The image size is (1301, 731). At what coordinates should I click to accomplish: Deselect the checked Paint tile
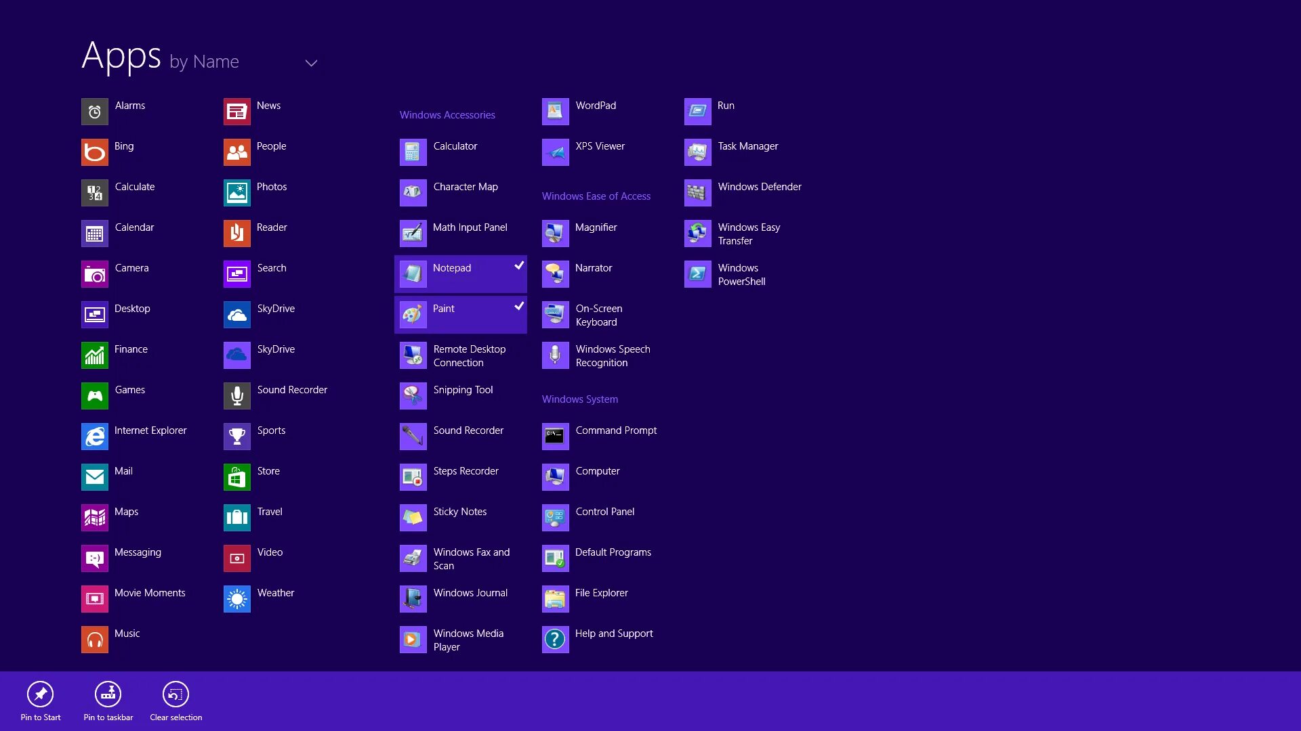pyautogui.click(x=460, y=314)
